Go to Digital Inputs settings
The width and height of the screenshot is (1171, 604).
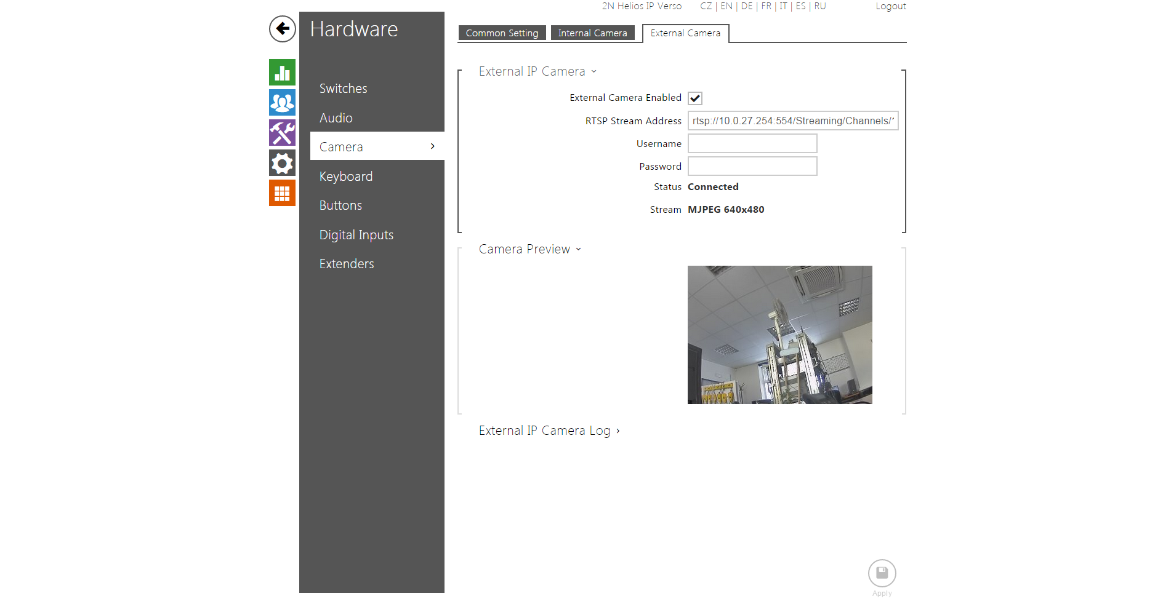356,235
